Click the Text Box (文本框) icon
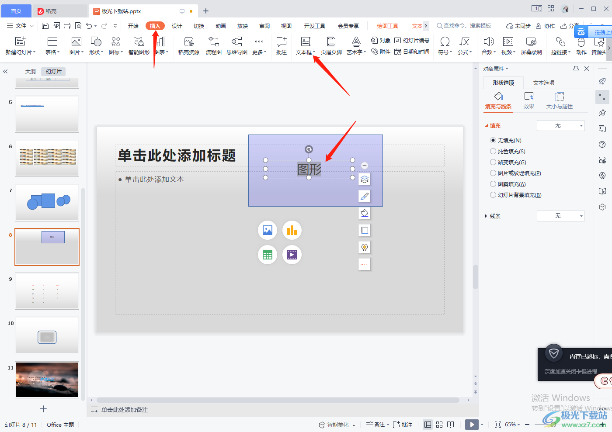Image resolution: width=612 pixels, height=432 pixels. click(305, 41)
